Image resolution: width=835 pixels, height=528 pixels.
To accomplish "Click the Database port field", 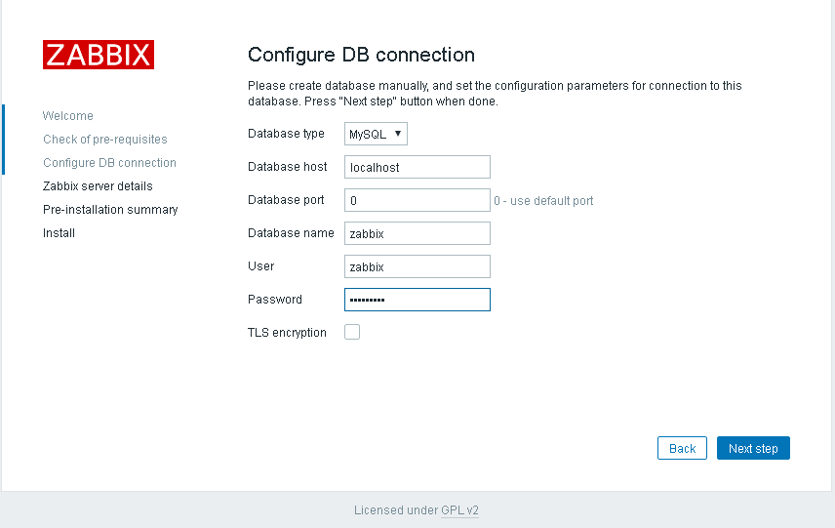I will (417, 200).
